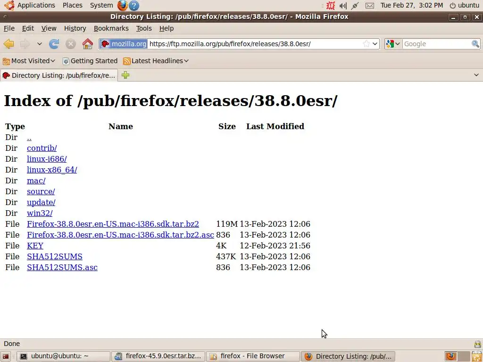Open the search engine selector dropdown

pyautogui.click(x=393, y=44)
